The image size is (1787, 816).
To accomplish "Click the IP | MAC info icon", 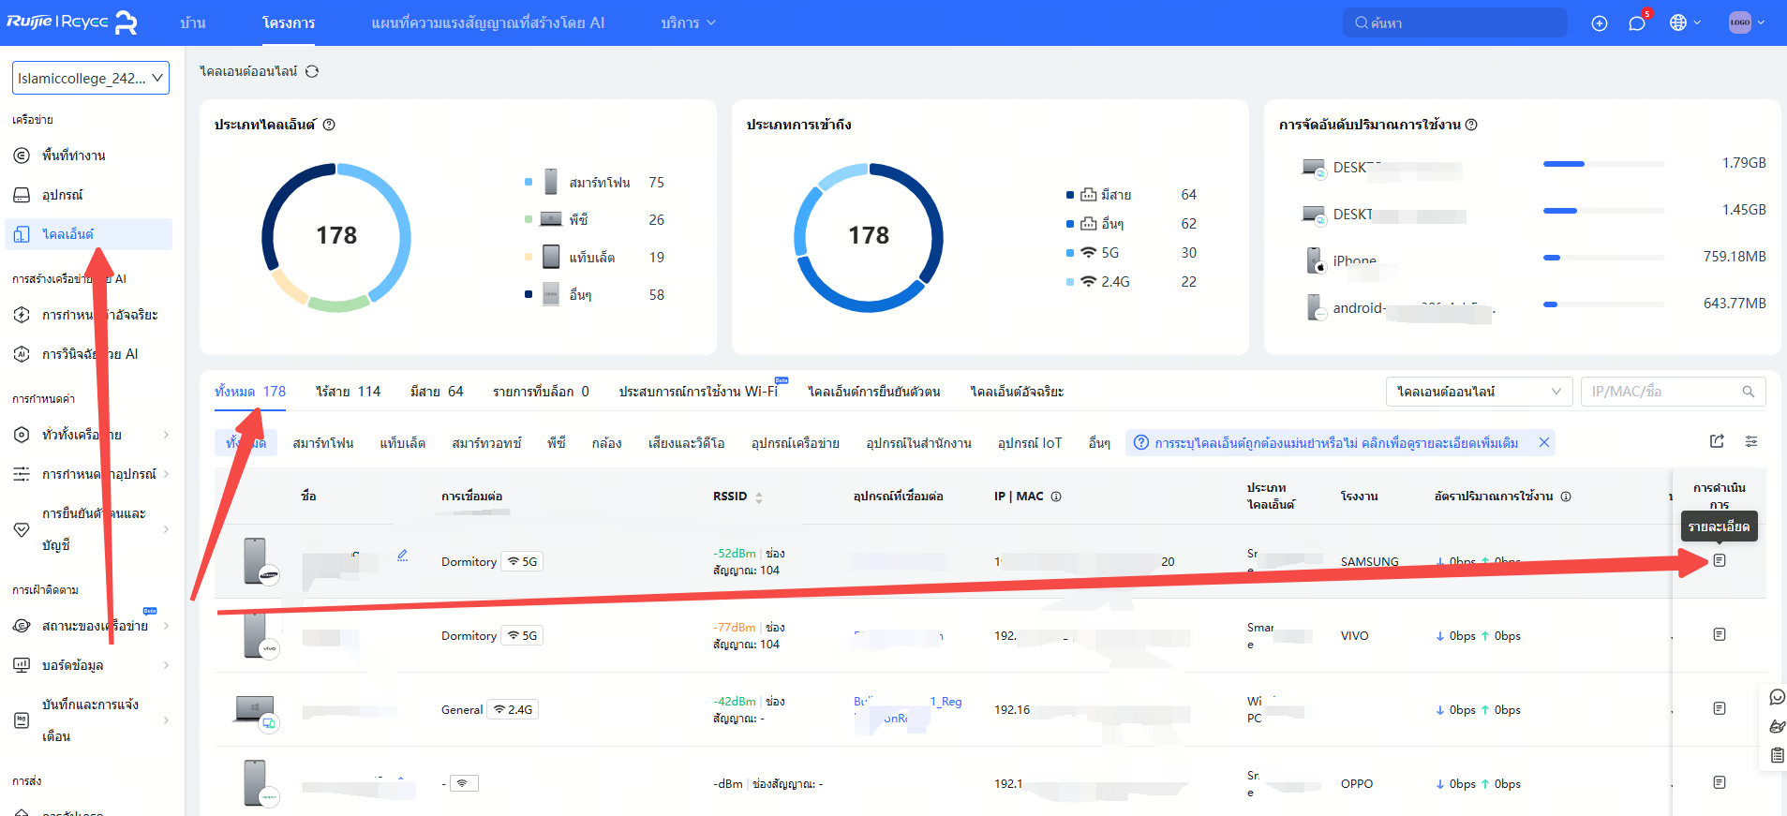I will (x=1056, y=497).
